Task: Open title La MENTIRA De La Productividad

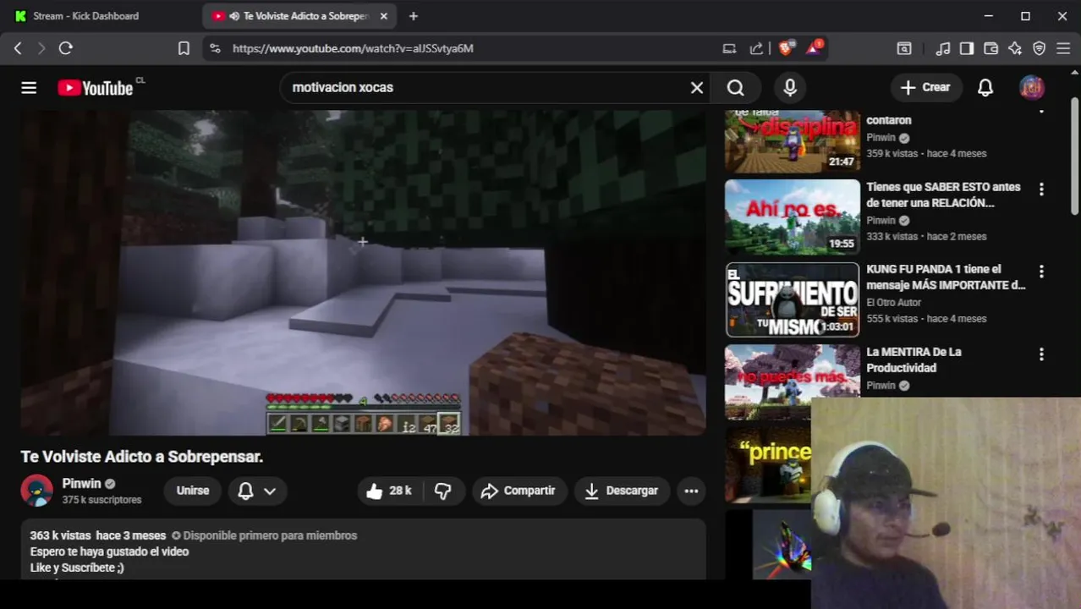Action: [x=914, y=359]
